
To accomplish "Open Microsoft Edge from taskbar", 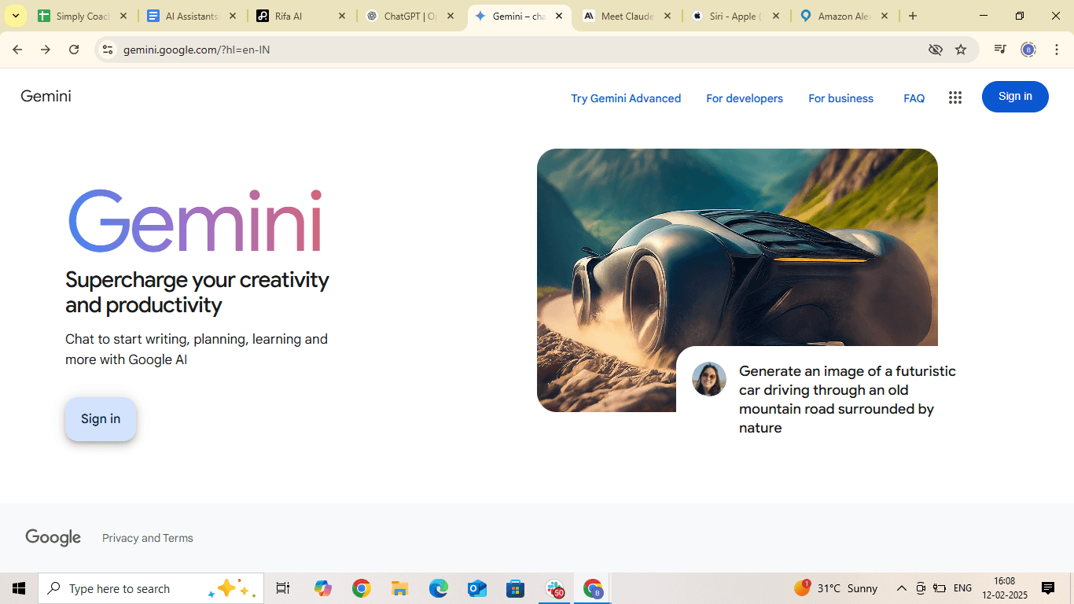I will (438, 588).
